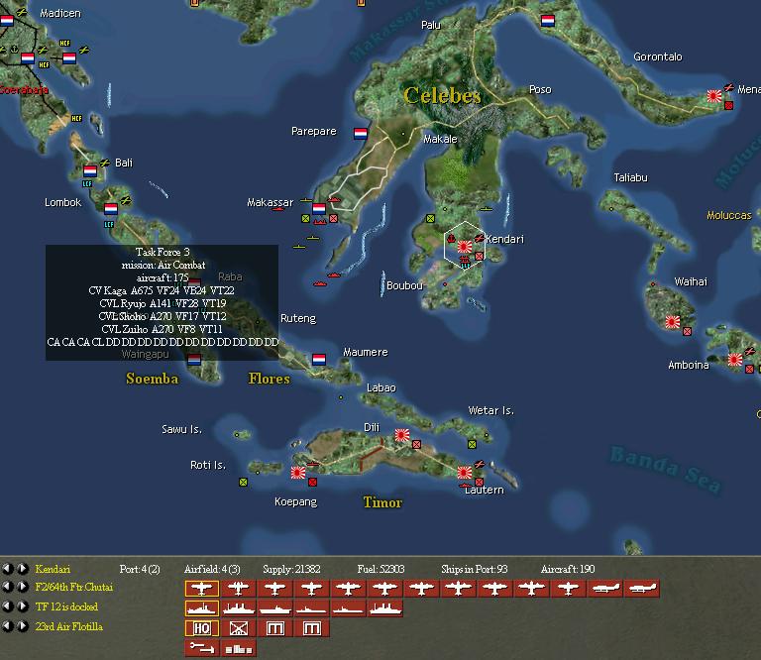
Task: Click the Port: 4(2) value
Action: click(x=140, y=569)
